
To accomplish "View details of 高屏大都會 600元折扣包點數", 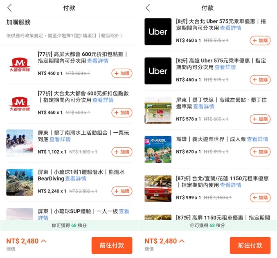I will point(97,61).
